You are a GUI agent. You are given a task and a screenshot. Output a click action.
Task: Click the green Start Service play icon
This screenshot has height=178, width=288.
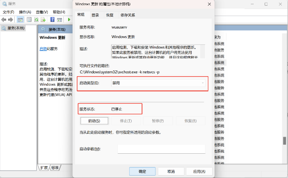click(x=69, y=20)
